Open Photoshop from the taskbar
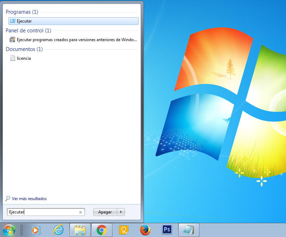Viewport: 286px width, 237px height. (167, 229)
